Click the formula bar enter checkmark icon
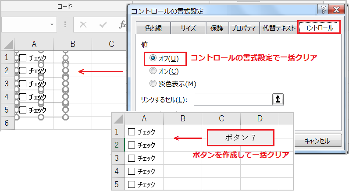The width and height of the screenshot is (349, 191). click(103, 25)
